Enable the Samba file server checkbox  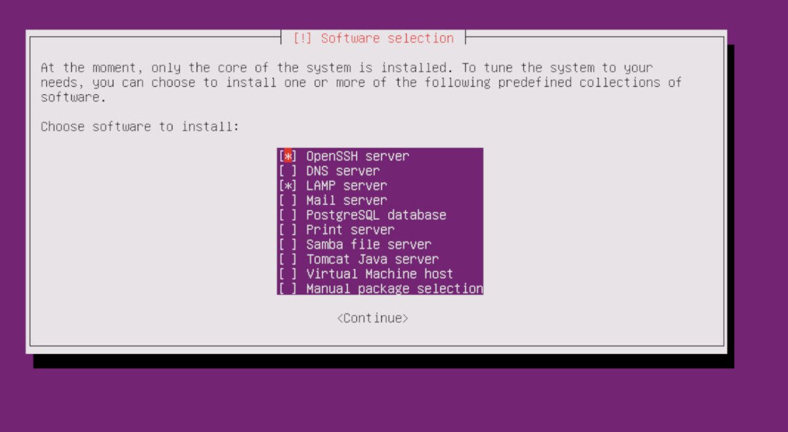click(x=288, y=245)
